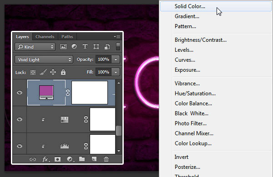Open the Vivid Light blend mode dropdown

tap(44, 59)
